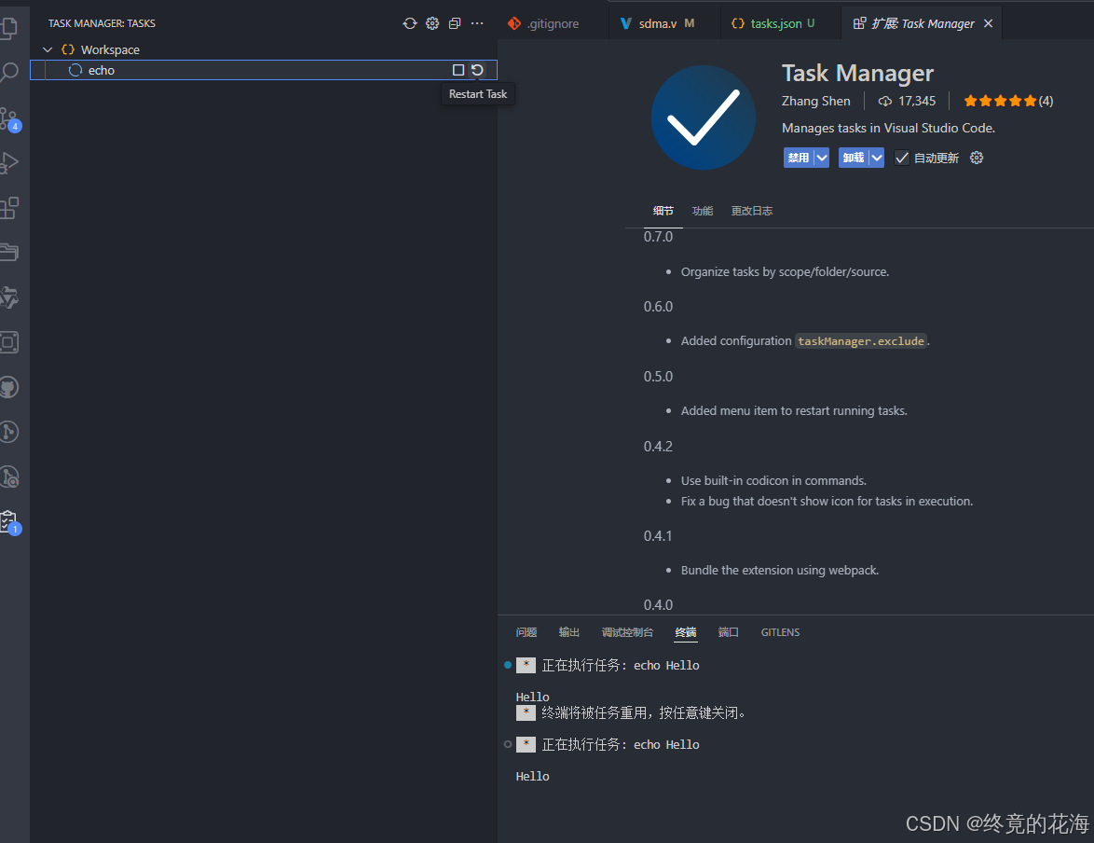
Task: Switch to the tasks.json editor tab
Action: (773, 23)
